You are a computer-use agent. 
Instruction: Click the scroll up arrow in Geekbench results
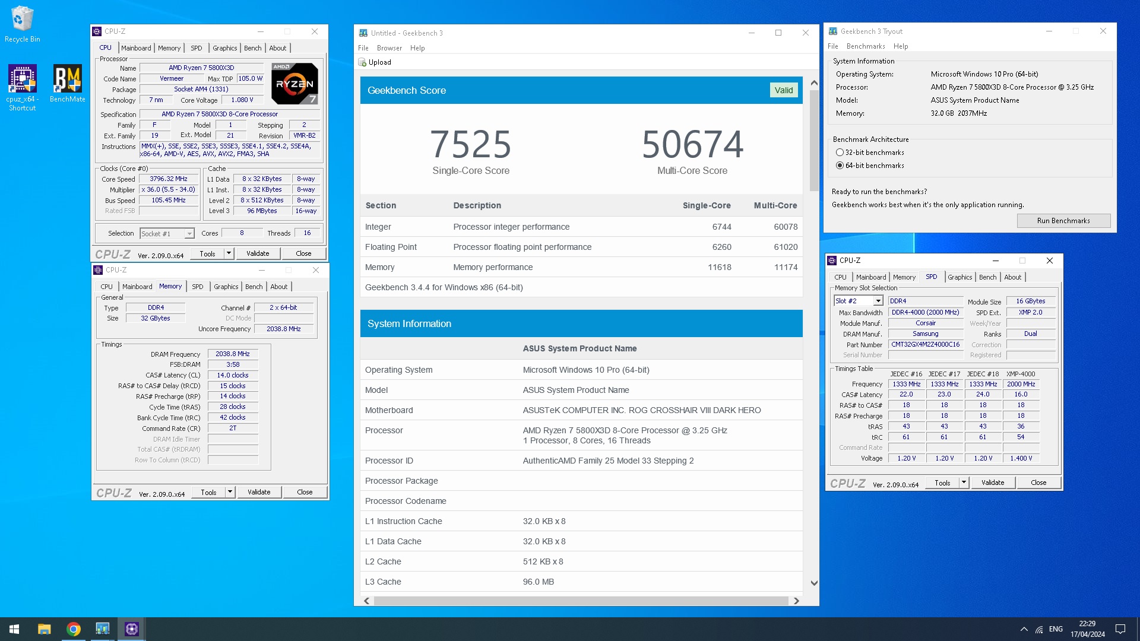coord(814,83)
